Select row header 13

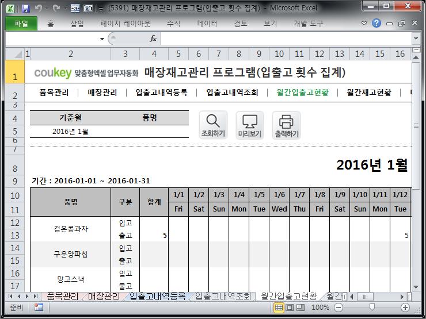(x=15, y=235)
